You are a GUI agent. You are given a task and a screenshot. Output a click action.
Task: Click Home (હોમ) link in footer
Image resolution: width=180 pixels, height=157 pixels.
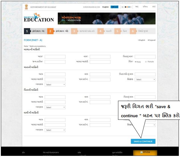coord(23,152)
